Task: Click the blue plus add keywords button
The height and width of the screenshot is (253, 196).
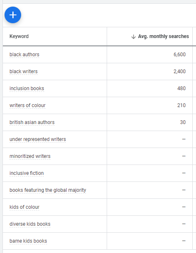Action: pos(13,15)
